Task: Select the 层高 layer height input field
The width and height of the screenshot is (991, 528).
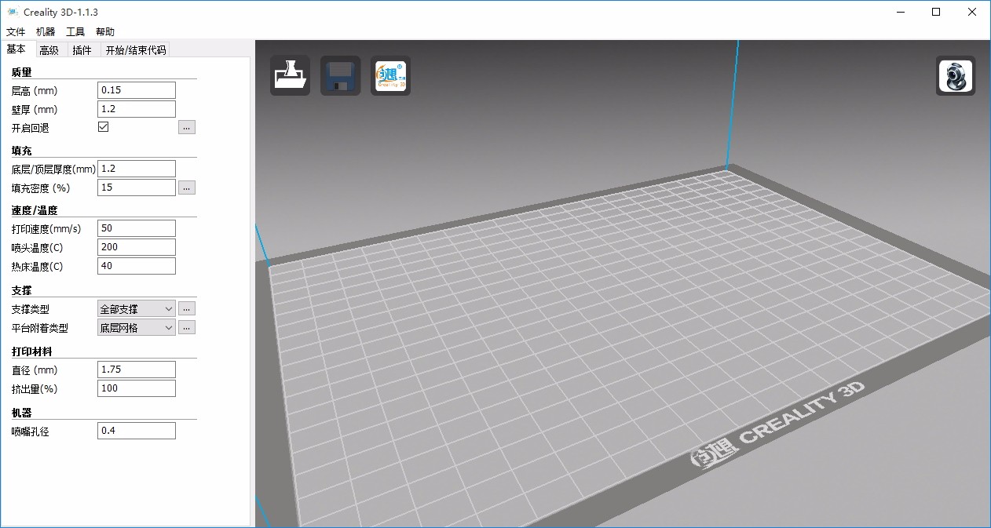Action: [x=136, y=89]
